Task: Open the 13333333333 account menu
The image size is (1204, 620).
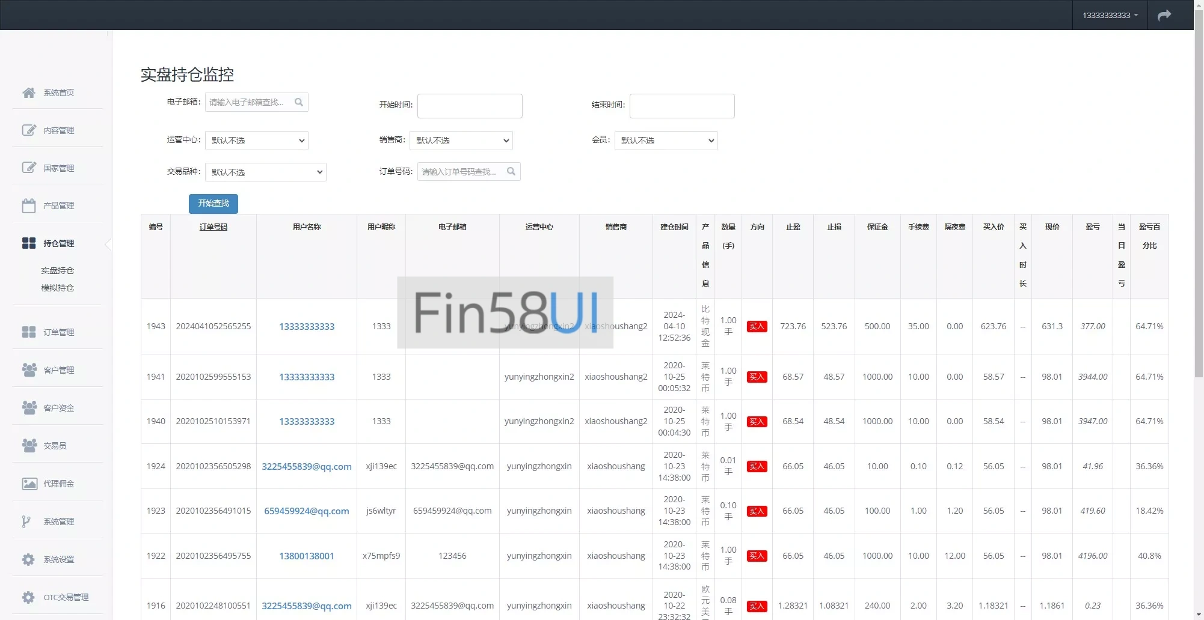Action: click(x=1110, y=15)
